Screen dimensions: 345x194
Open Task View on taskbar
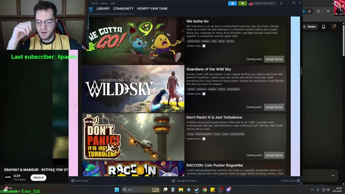point(165,190)
